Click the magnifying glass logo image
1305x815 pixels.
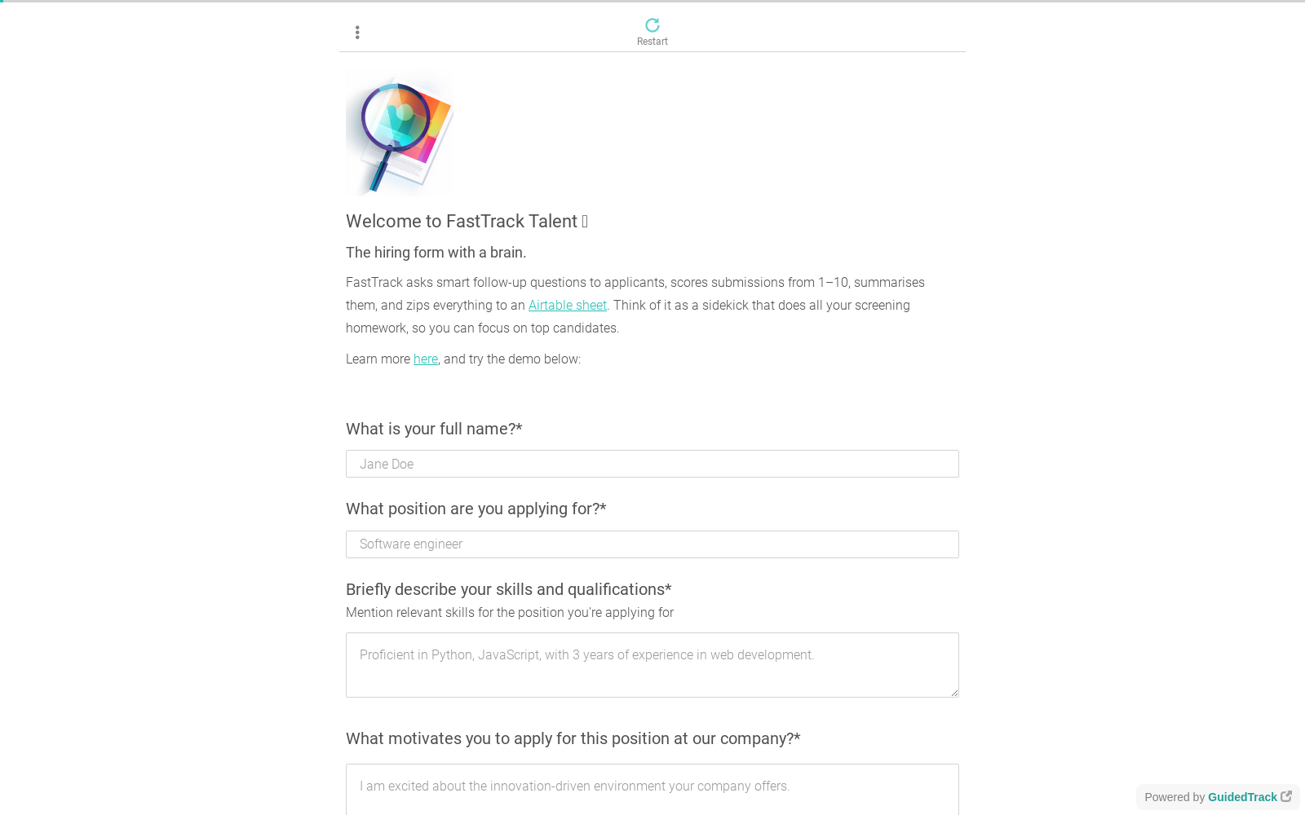400,133
